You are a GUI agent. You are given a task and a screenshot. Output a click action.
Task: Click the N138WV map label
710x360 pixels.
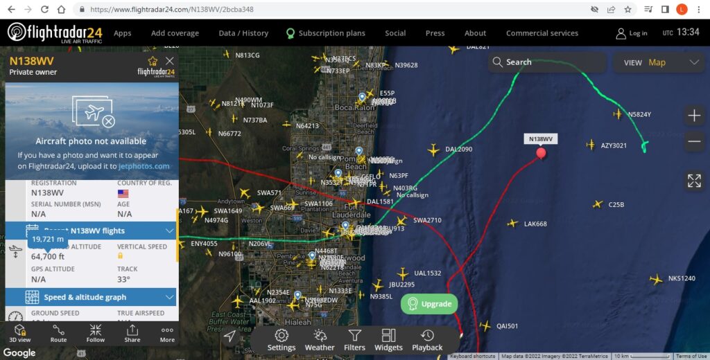click(541, 139)
